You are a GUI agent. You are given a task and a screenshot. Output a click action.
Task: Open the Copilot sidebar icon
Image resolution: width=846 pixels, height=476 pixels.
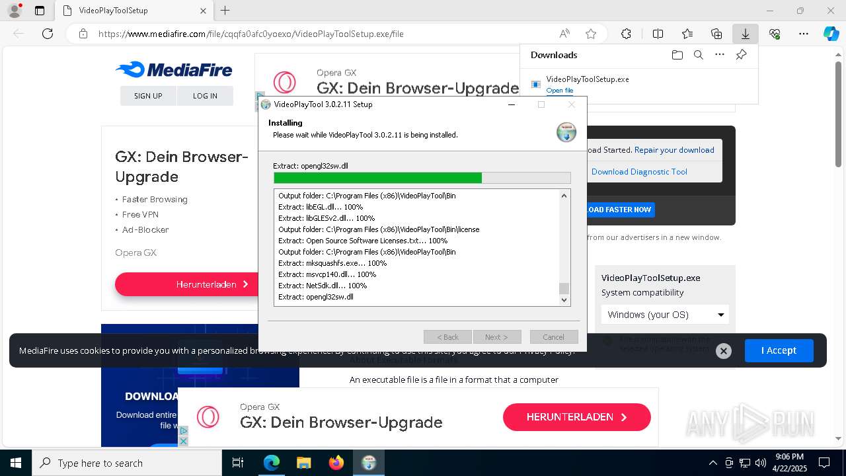tap(831, 34)
